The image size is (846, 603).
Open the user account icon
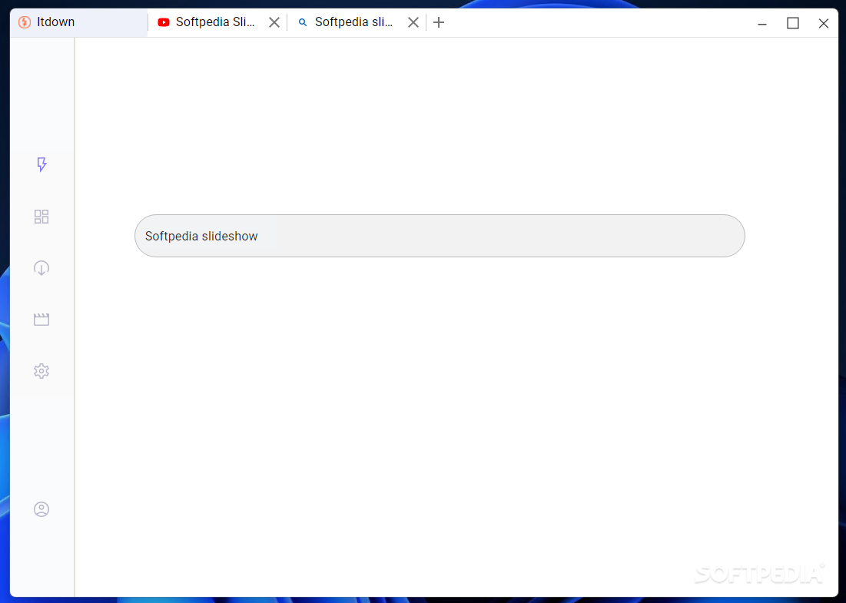pos(41,509)
